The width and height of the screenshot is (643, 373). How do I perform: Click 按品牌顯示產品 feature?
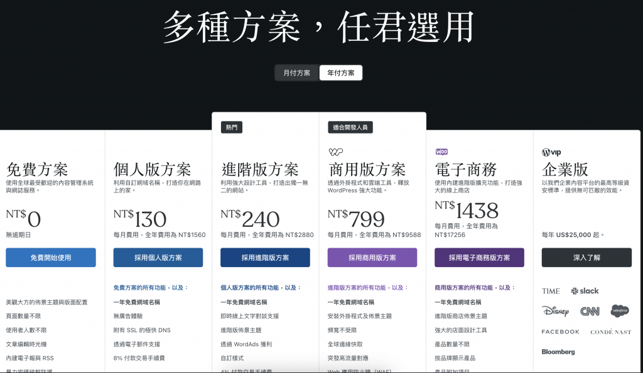point(455,358)
